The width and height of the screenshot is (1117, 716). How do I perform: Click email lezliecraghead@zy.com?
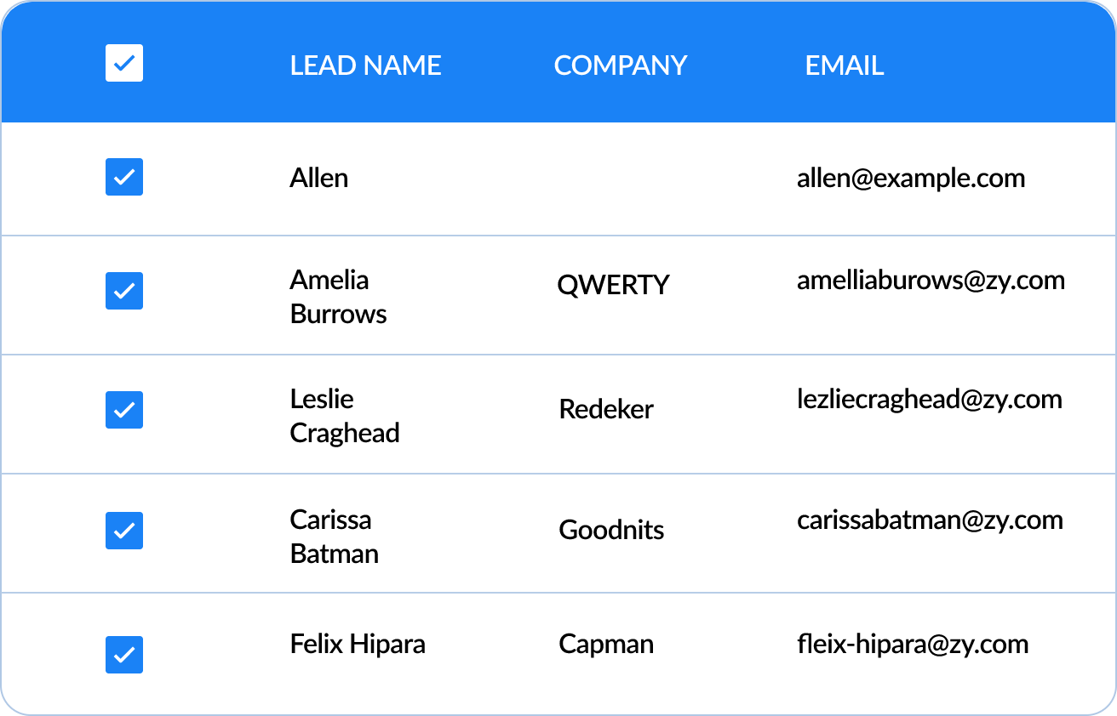(x=929, y=399)
